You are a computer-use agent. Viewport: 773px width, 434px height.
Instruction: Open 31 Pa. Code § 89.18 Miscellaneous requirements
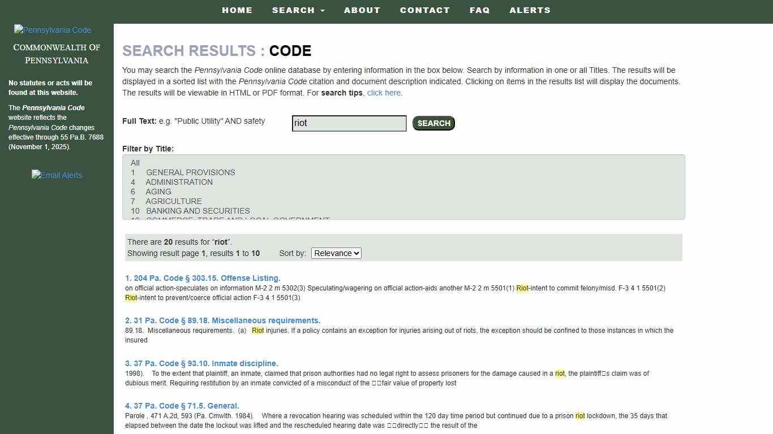pyautogui.click(x=222, y=320)
